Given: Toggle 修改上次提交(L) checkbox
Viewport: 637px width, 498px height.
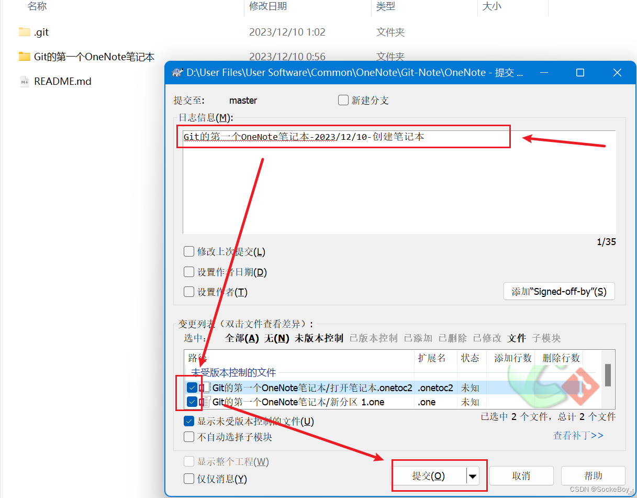Looking at the screenshot, I should (189, 252).
